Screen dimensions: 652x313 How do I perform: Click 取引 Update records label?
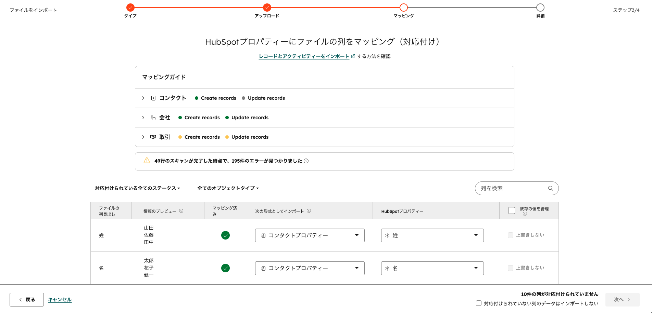pos(250,137)
